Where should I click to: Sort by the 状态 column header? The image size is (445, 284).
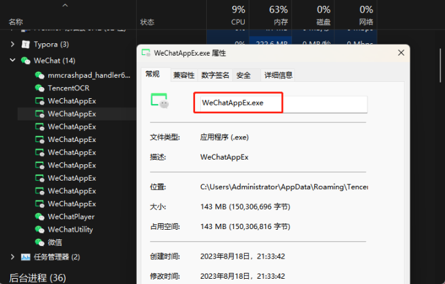[147, 22]
